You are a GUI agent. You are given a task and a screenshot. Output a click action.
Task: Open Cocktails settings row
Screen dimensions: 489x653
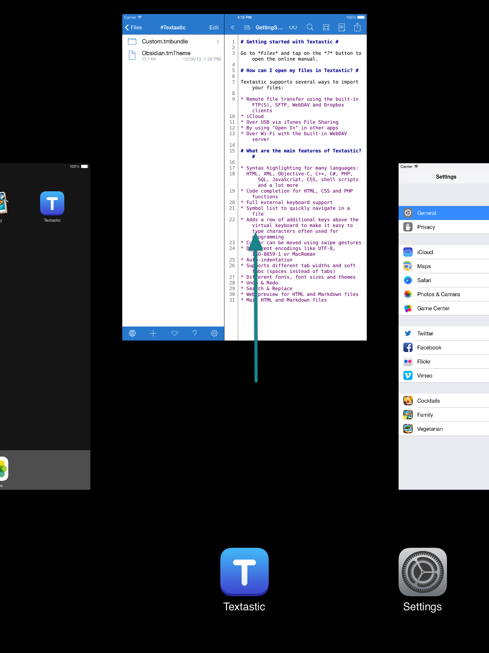click(444, 401)
